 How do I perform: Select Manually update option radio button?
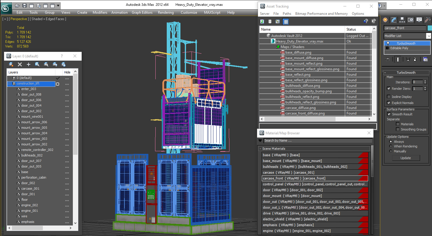[391, 151]
